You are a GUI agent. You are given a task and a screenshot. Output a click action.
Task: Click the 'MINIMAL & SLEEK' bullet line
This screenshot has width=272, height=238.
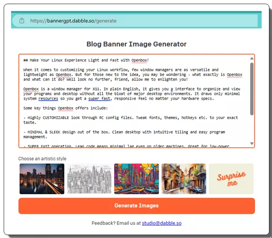[x=124, y=134]
